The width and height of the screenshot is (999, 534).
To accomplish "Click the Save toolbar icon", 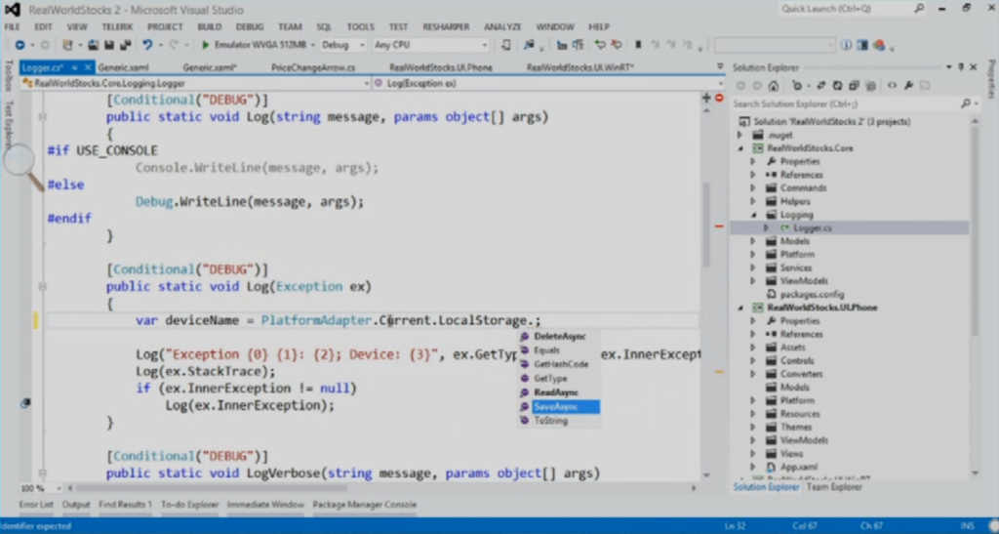I will pyautogui.click(x=109, y=45).
